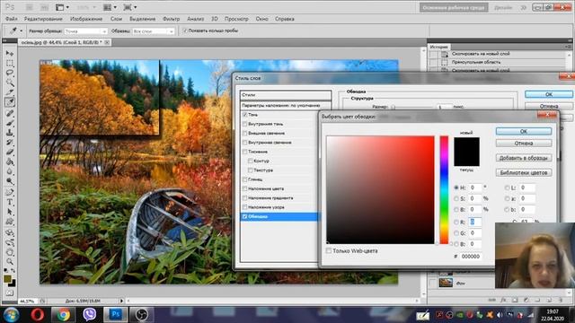The width and height of the screenshot is (575, 323).
Task: Select the Paint Bucket tool
Action: click(x=10, y=161)
